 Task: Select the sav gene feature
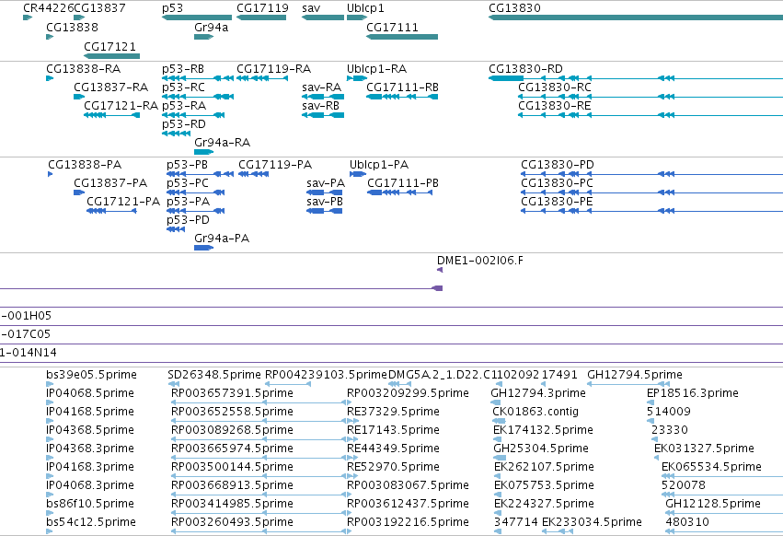[x=323, y=17]
